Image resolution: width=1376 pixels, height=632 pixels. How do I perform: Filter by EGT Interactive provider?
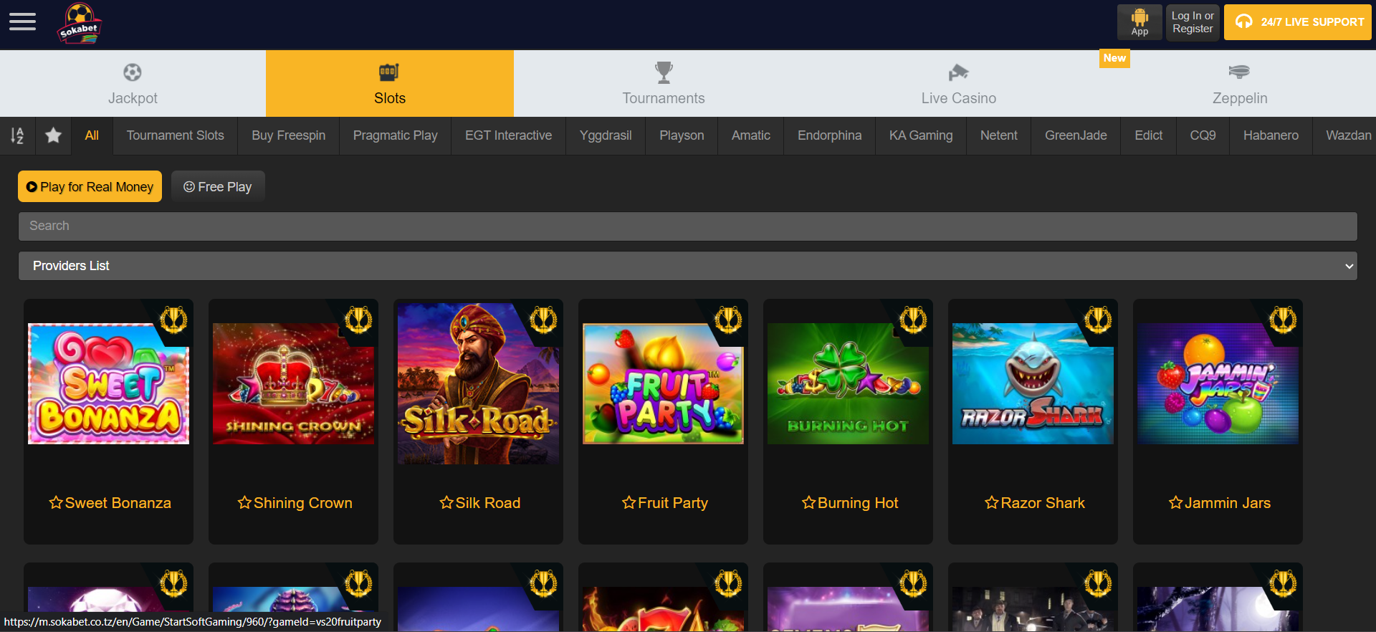coord(508,135)
